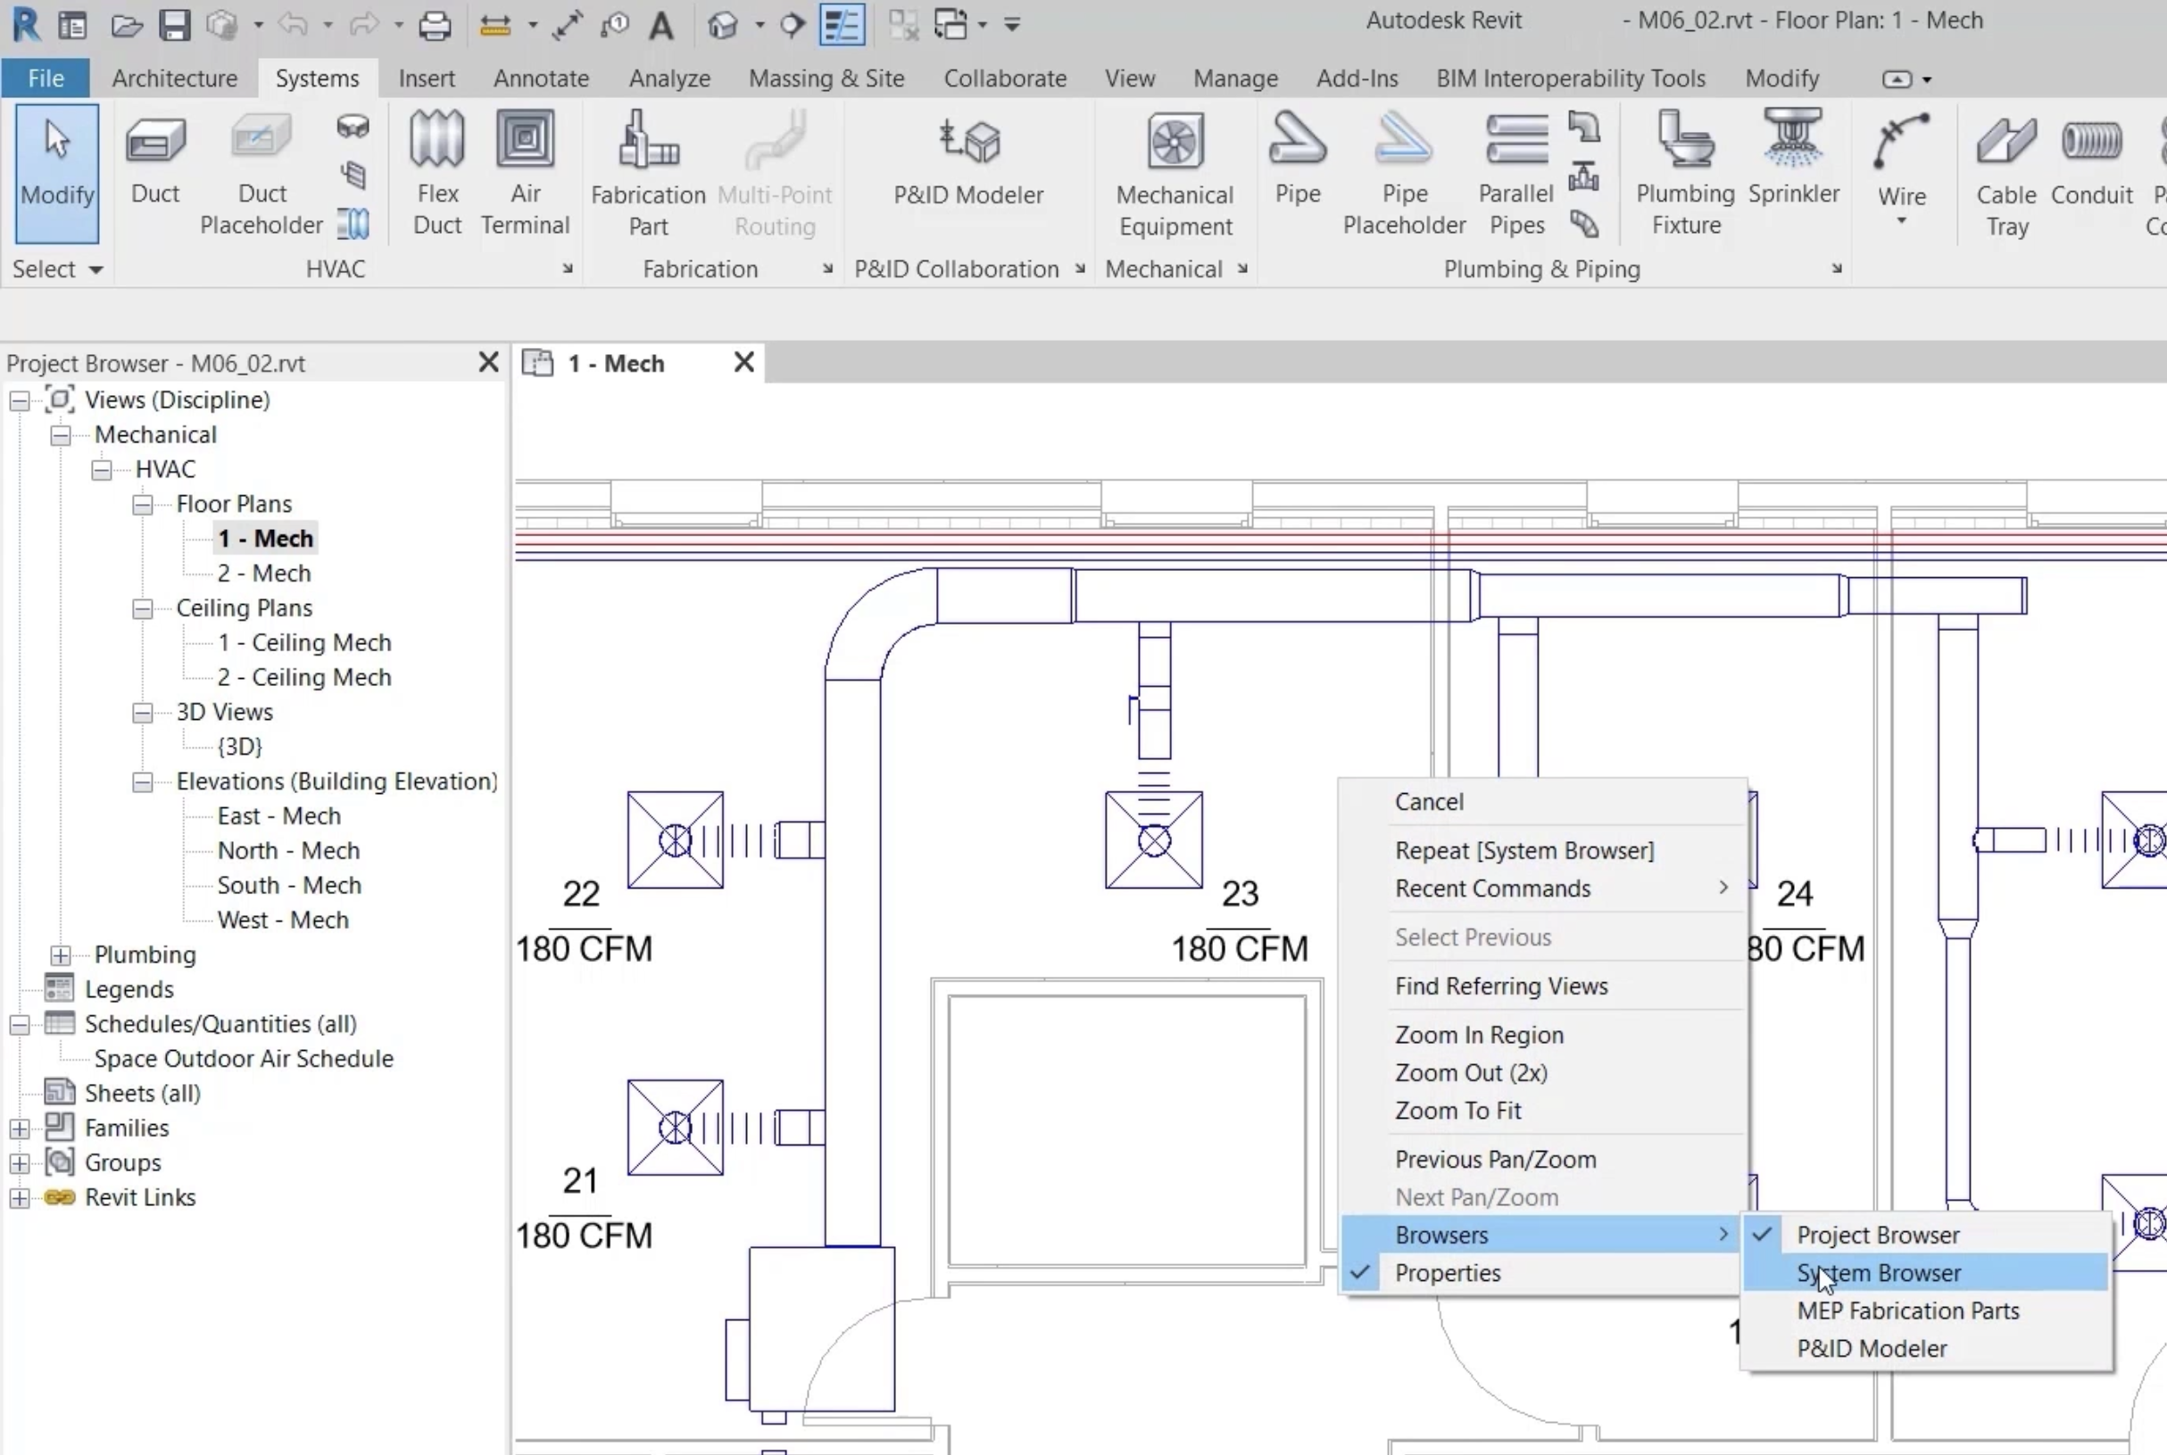The height and width of the screenshot is (1455, 2167).
Task: Enable System Browser in submenu
Action: (1926, 1273)
